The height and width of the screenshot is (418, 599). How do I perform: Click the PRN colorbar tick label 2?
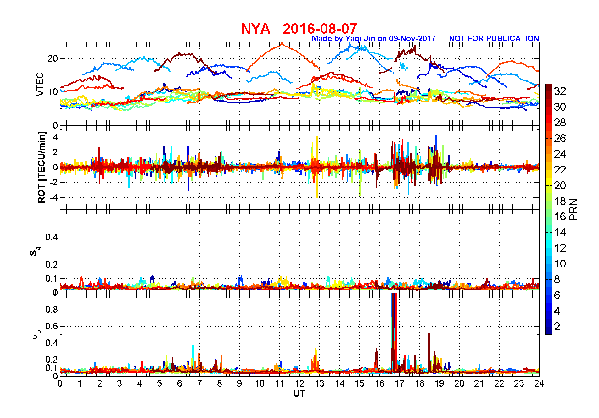point(557,327)
